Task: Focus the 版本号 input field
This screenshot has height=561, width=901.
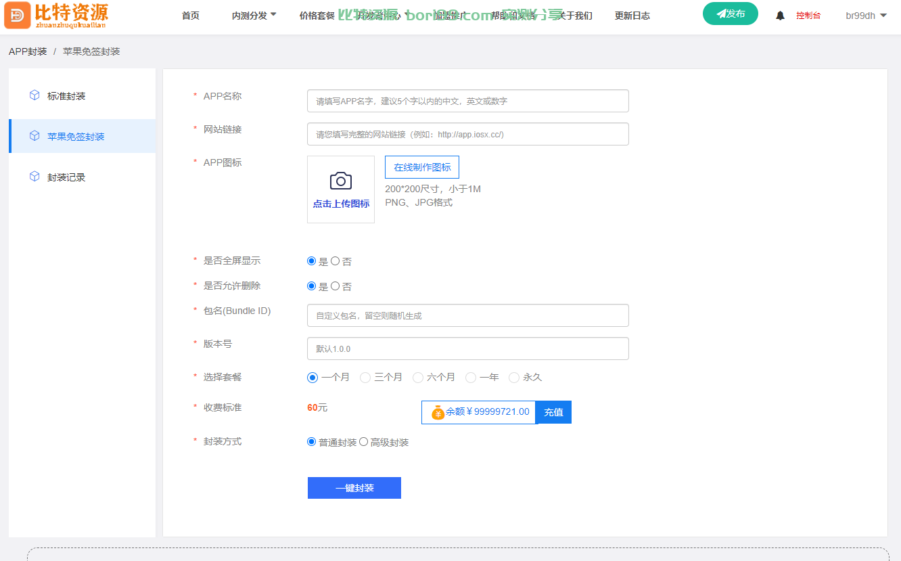Action: click(x=468, y=349)
